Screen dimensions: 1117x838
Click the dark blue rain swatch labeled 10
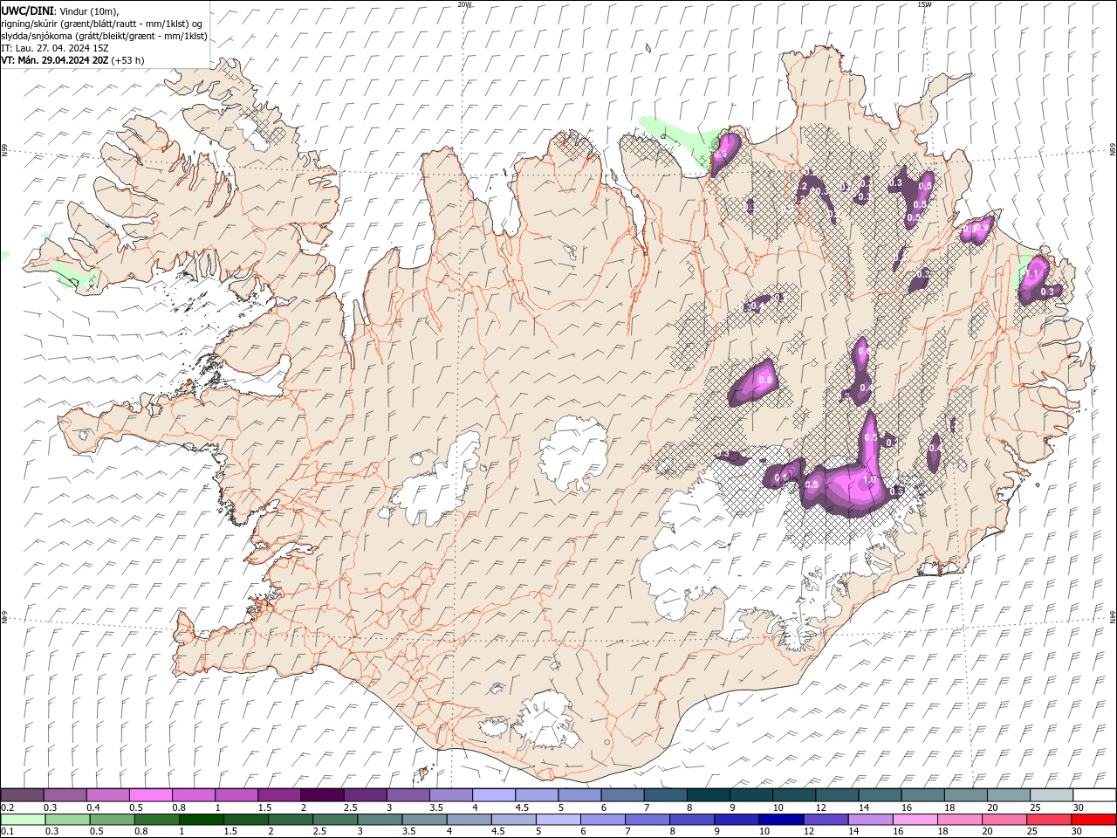coord(779,820)
